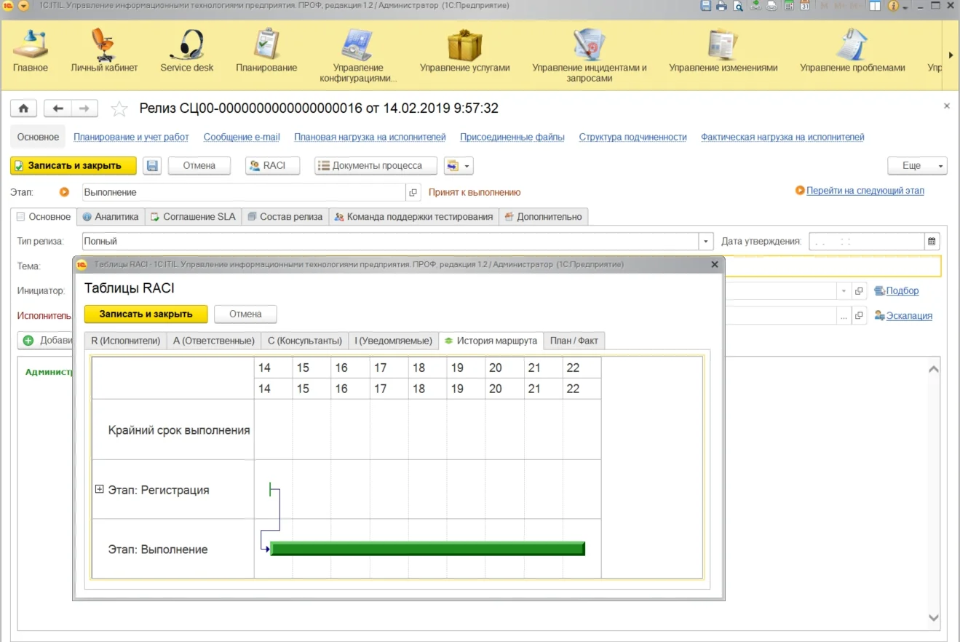Open the Планирование section
Screen dimensions: 960x642
point(266,51)
